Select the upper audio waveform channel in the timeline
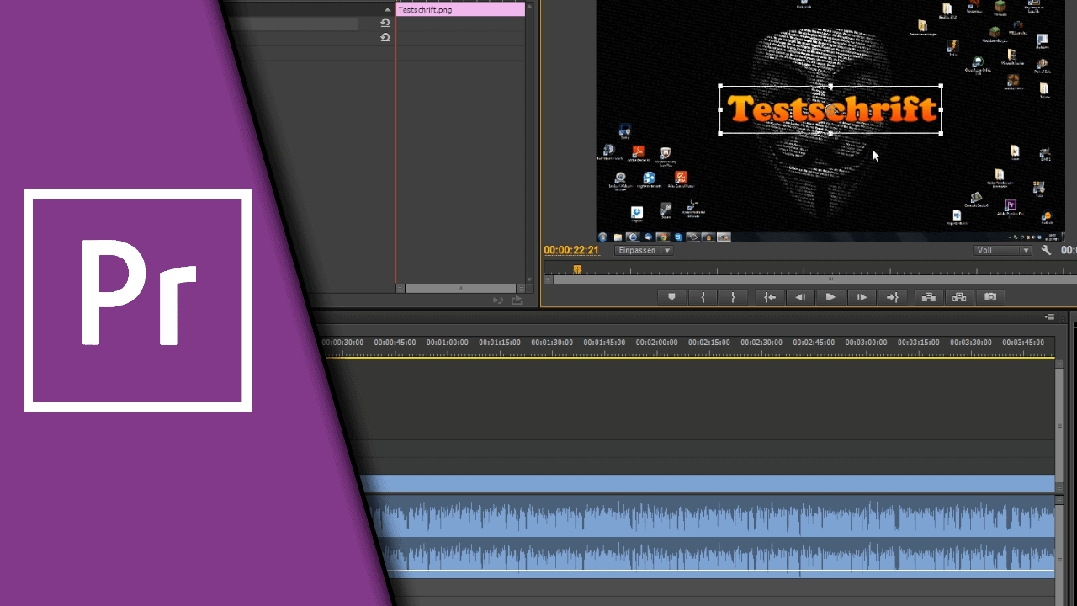The width and height of the screenshot is (1077, 606). tap(710, 517)
